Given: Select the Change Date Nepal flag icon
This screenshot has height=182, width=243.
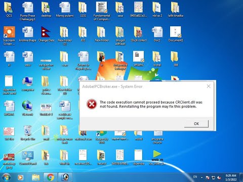Looking at the screenshot, I should tap(46, 34).
